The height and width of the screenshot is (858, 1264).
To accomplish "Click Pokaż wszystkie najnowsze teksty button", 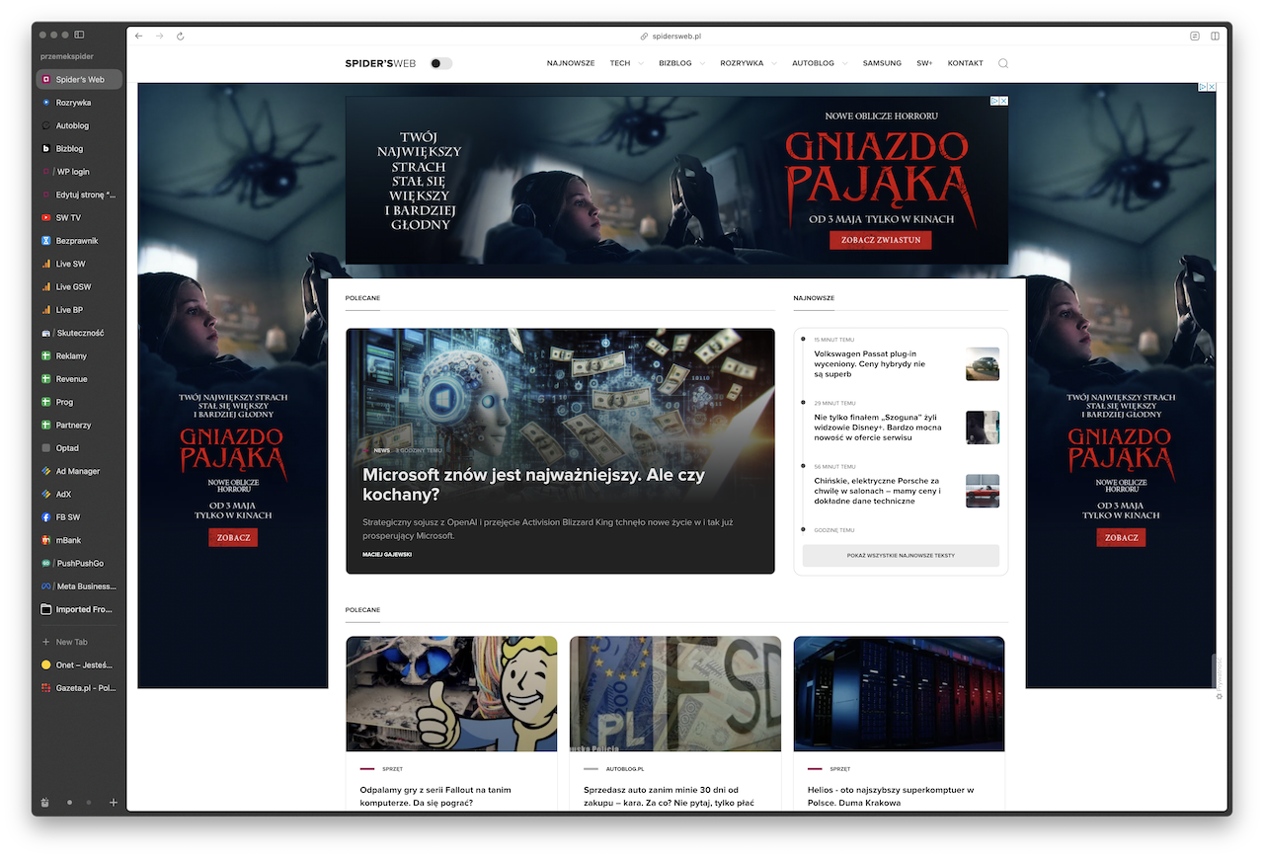I will click(901, 555).
